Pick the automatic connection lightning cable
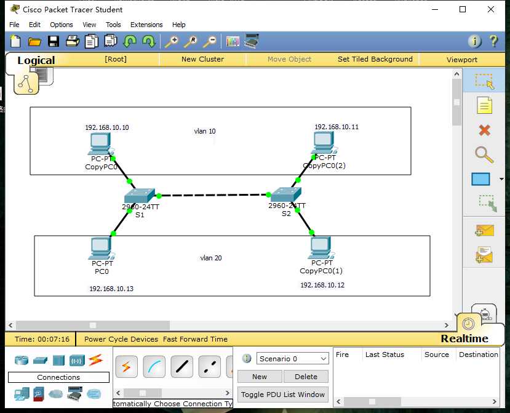Image resolution: width=510 pixels, height=413 pixels. point(126,367)
